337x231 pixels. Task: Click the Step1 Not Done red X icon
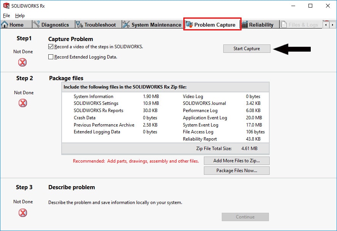tap(23, 62)
